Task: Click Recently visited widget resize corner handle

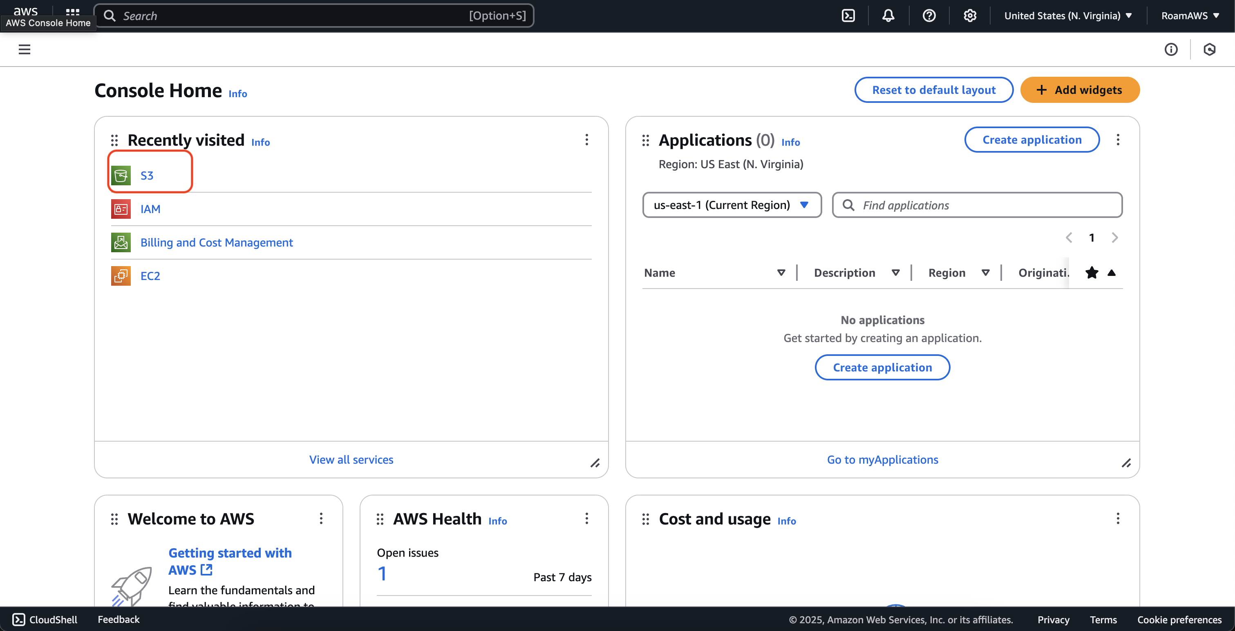Action: coord(595,463)
